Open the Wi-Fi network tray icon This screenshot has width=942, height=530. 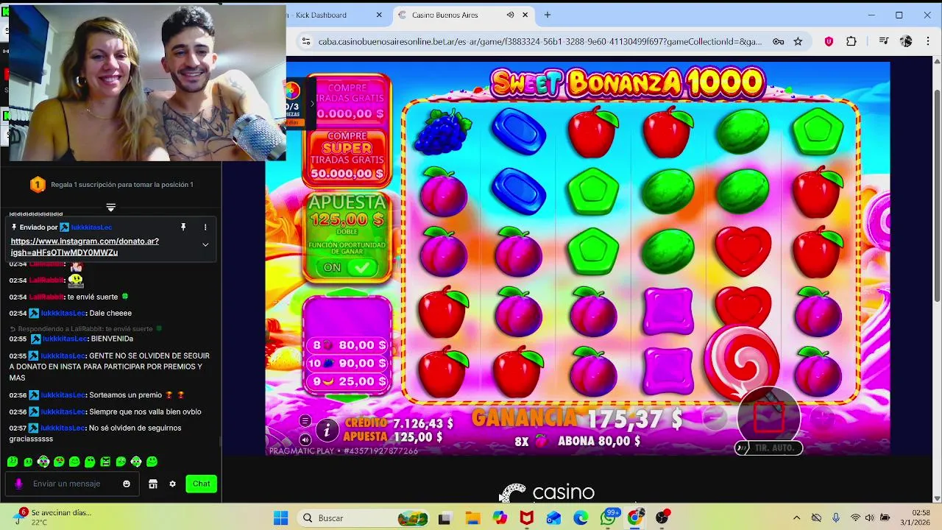pos(855,518)
